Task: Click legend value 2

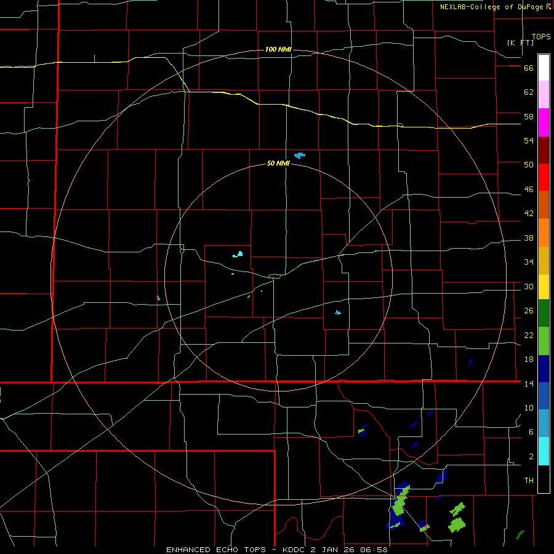Action: 531,457
